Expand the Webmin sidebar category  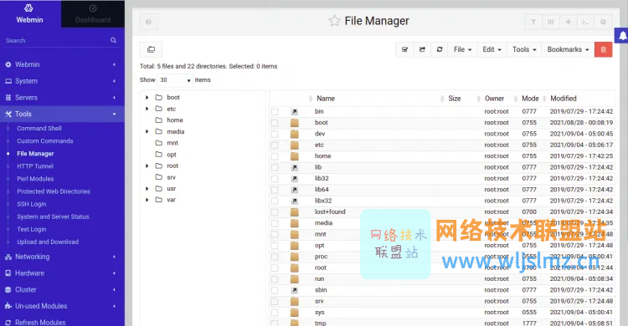tap(62, 64)
